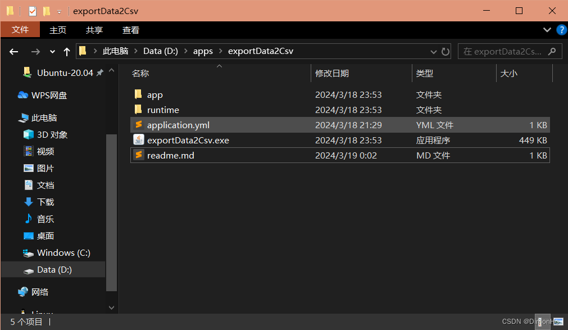The height and width of the screenshot is (330, 568).
Task: Click exportData2Csv breadcrumb in address bar
Action: (261, 51)
